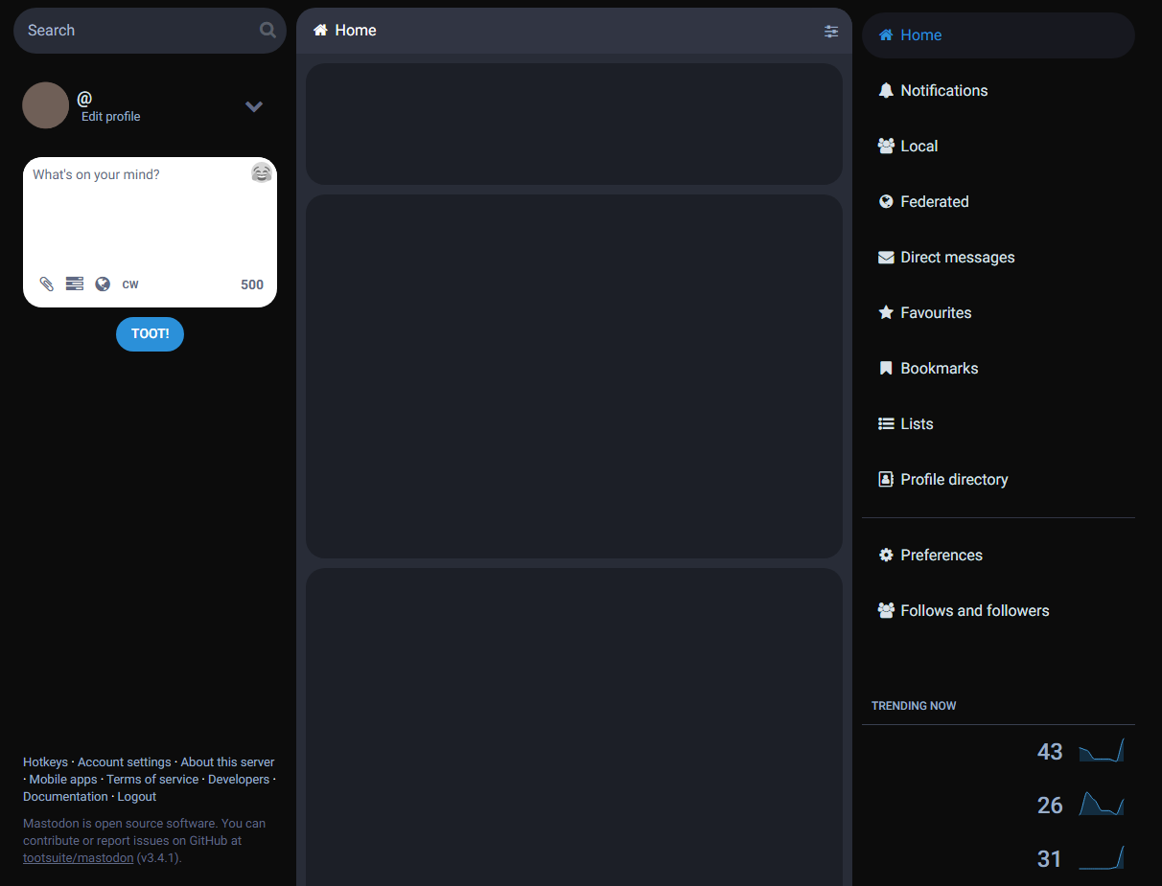Viewport: 1162px width, 886px height.
Task: Open the poll creation icon
Action: [74, 284]
